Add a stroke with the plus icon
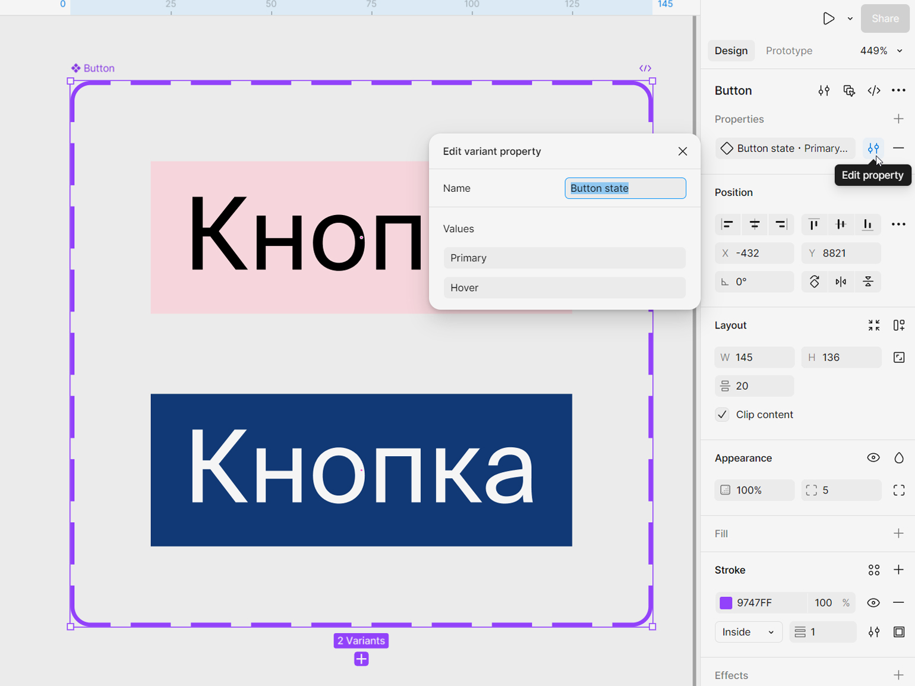Viewport: 915px width, 686px height. tap(898, 570)
